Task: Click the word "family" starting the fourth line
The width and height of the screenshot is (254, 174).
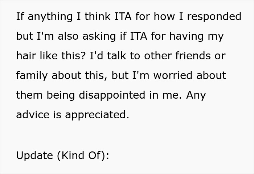Action: (x=32, y=76)
